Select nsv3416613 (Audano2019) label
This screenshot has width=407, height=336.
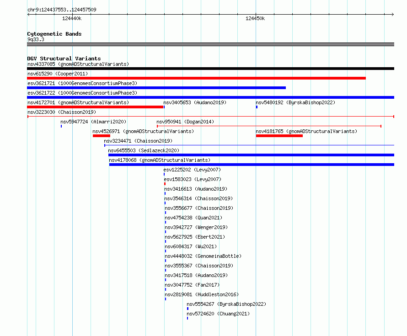(x=196, y=189)
